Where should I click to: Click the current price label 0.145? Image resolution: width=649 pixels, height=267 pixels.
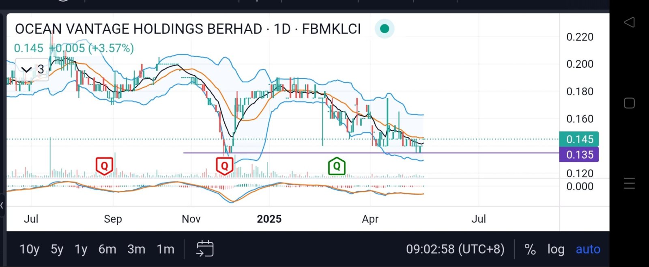(579, 139)
